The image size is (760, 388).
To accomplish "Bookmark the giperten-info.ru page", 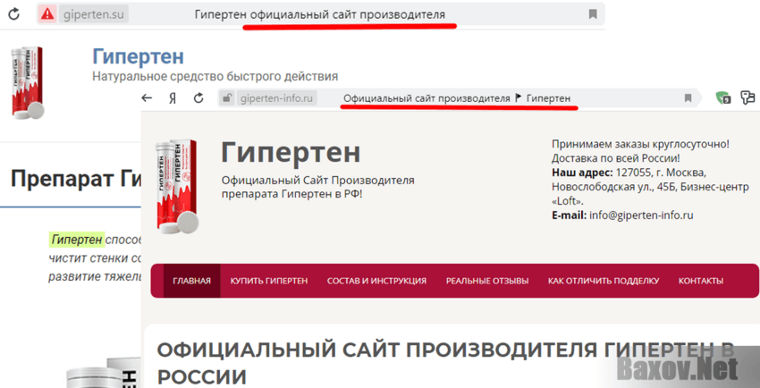I will coord(688,98).
